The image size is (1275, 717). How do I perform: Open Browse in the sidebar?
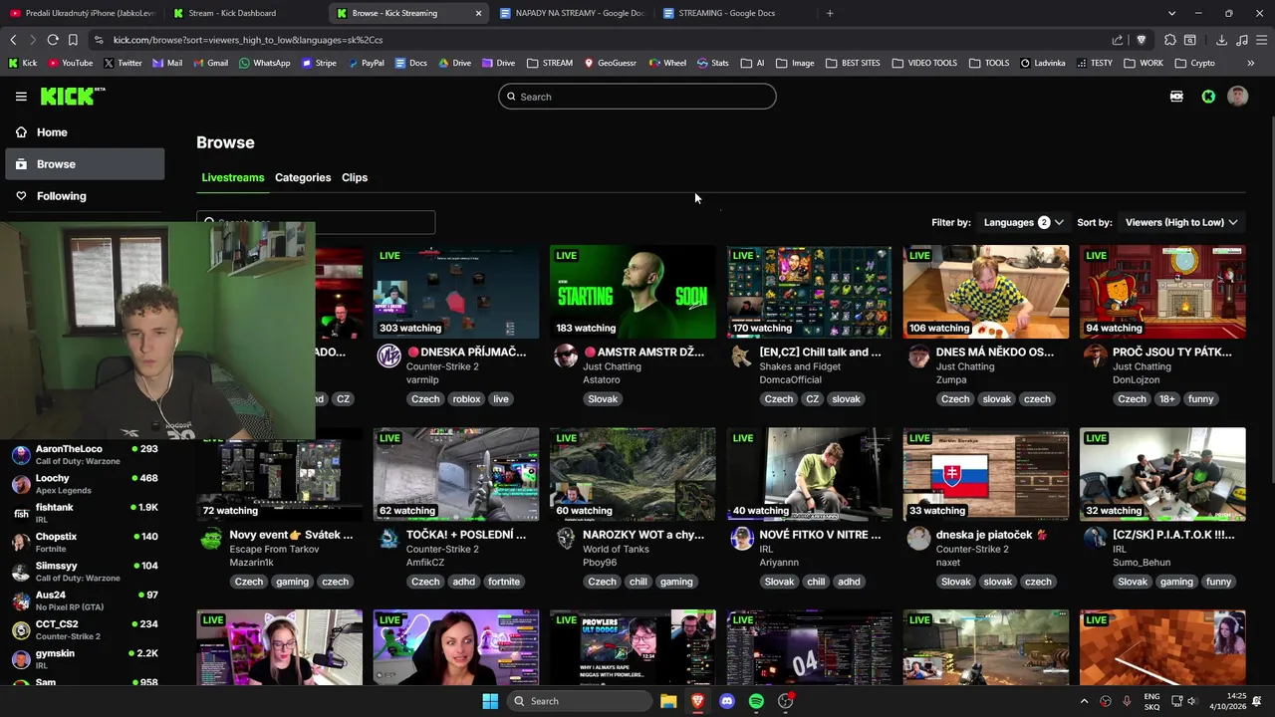85,164
